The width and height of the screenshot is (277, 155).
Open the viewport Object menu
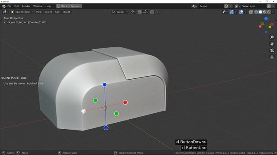[66, 12]
